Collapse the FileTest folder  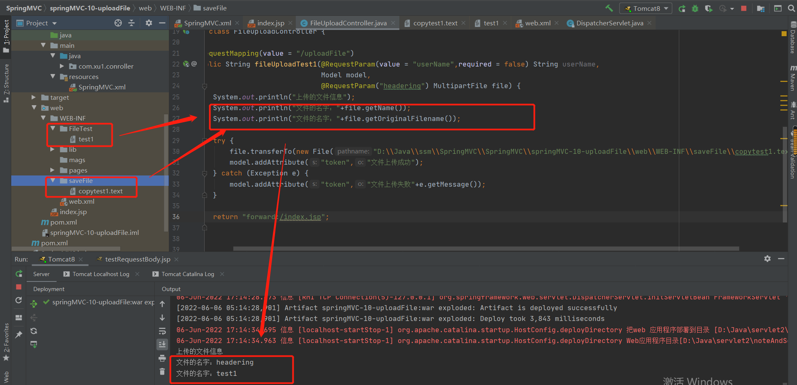pos(53,128)
